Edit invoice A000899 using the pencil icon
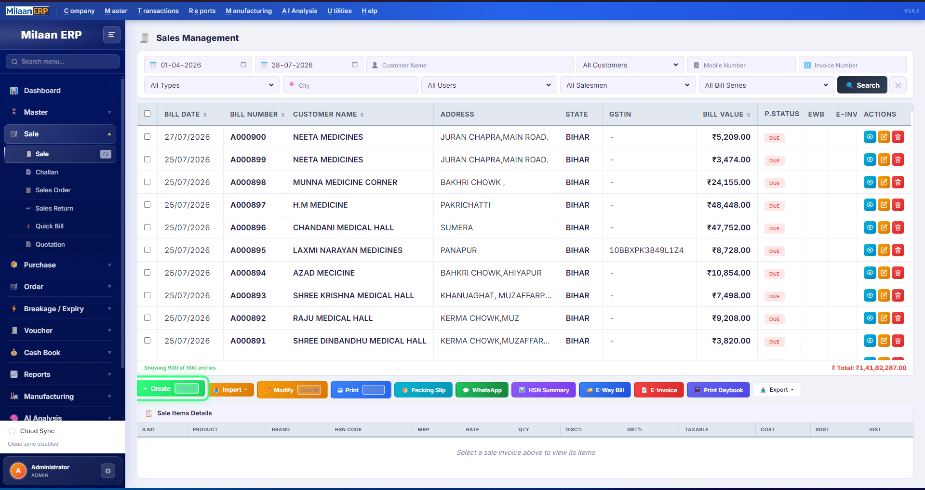This screenshot has width=925, height=490. point(884,159)
